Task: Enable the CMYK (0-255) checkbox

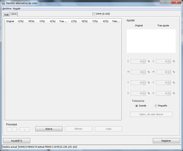Action: point(93,14)
